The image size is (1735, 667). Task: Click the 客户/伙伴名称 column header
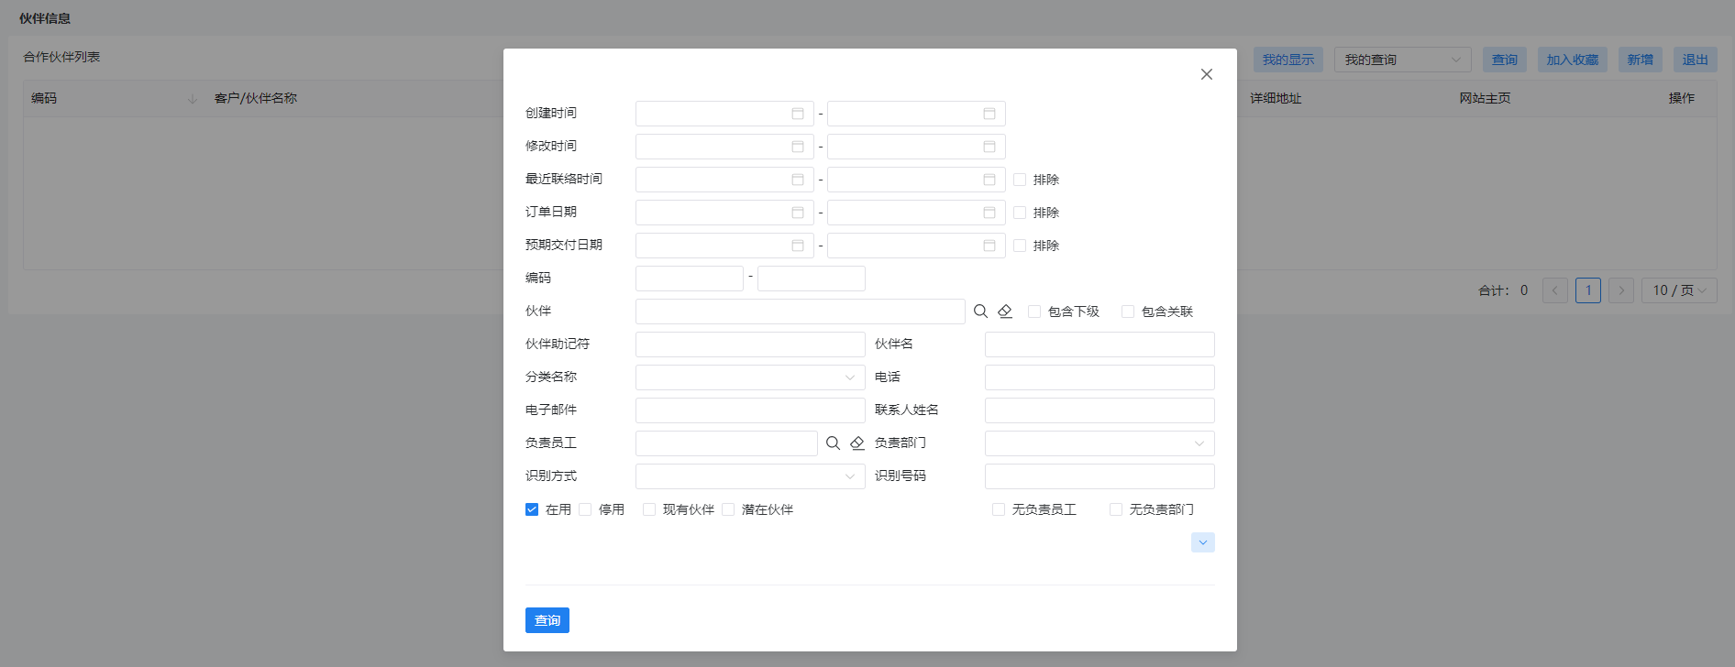tap(256, 98)
